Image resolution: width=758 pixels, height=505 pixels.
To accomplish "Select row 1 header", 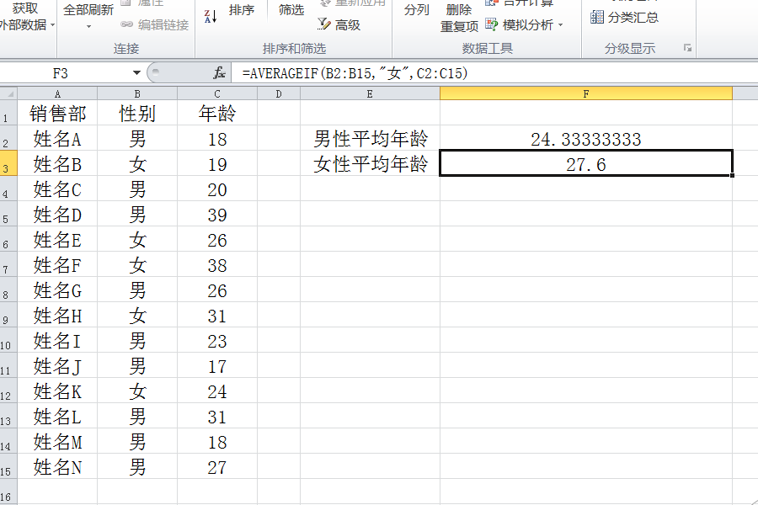I will (8, 113).
